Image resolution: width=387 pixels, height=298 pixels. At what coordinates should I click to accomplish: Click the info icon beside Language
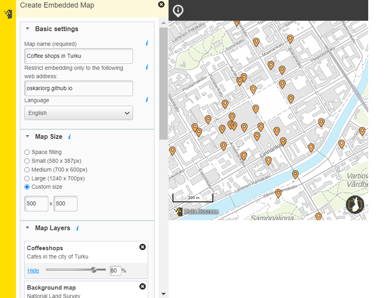[x=147, y=100]
